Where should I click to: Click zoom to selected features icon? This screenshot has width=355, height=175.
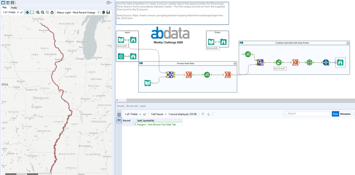click(47, 12)
